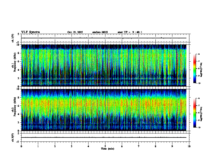Click the "8" tick on ch.1 frequency axis
Screen dimensions: 213x164
click(x=19, y=53)
